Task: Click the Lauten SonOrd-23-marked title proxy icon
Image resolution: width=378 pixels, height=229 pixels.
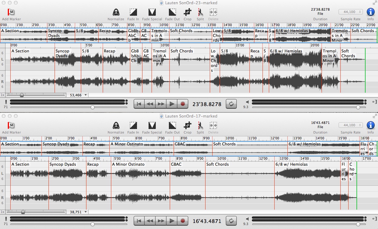Action: [162, 3]
